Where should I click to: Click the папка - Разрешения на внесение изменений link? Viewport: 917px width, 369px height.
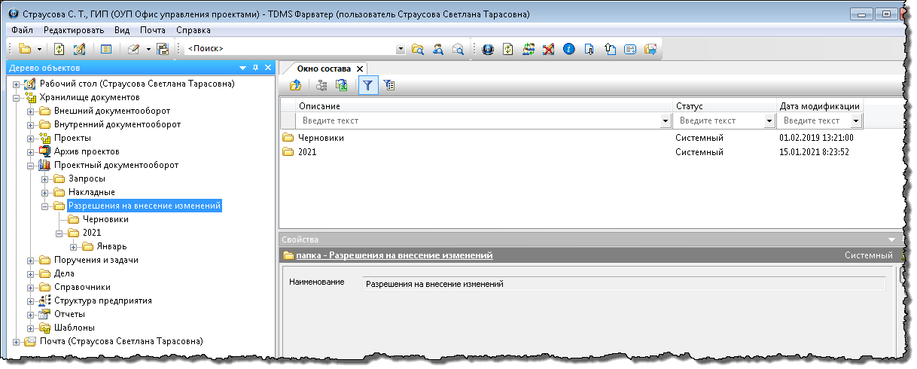pos(395,255)
